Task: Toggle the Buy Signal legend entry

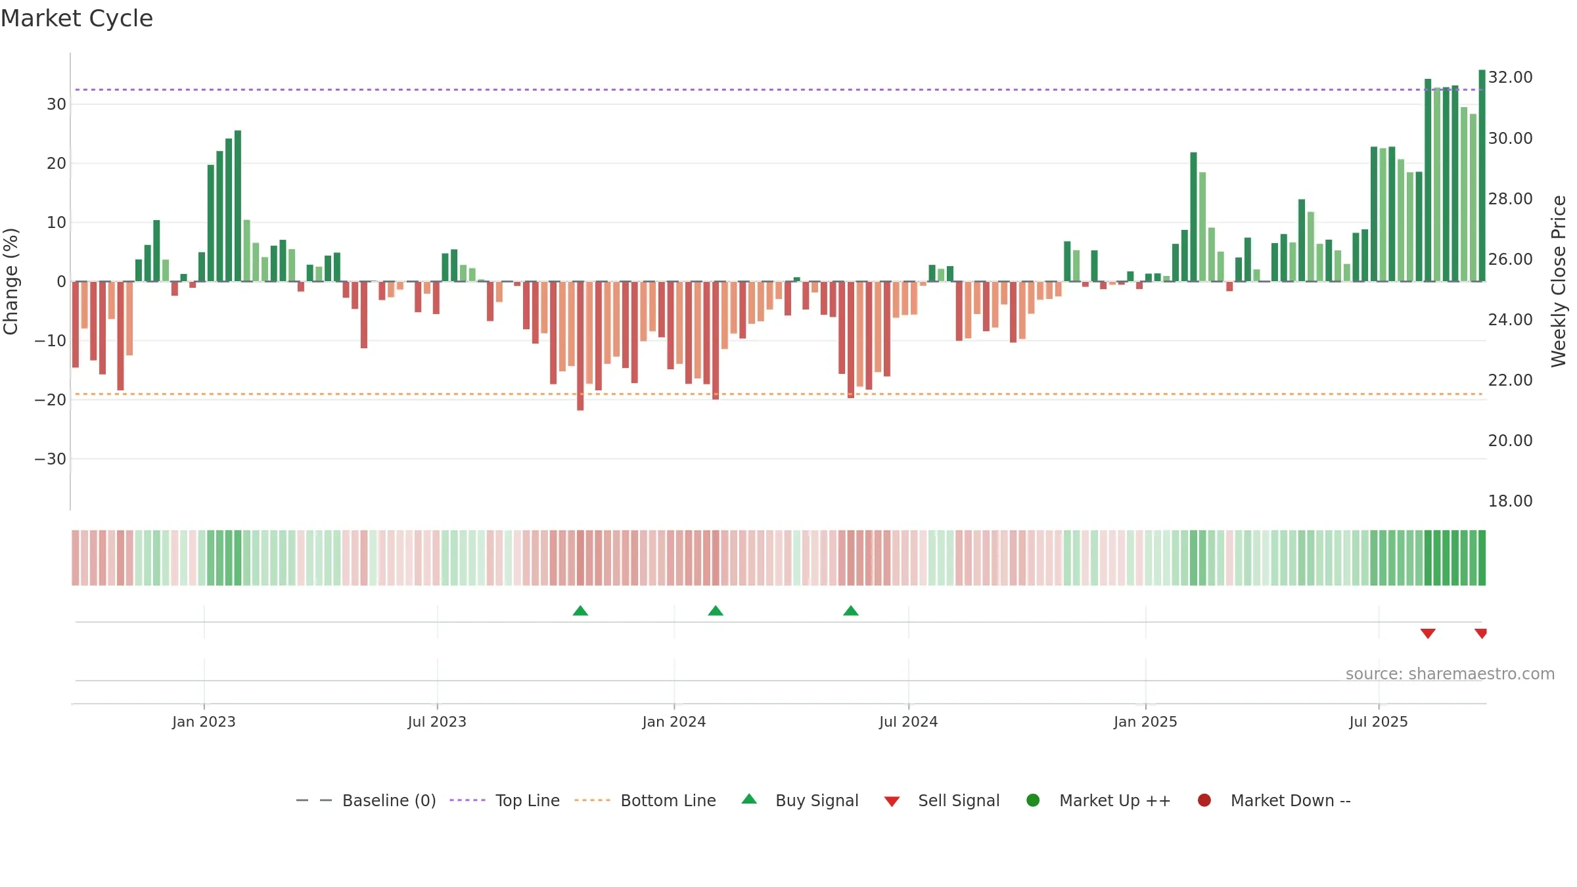Action: [x=800, y=800]
